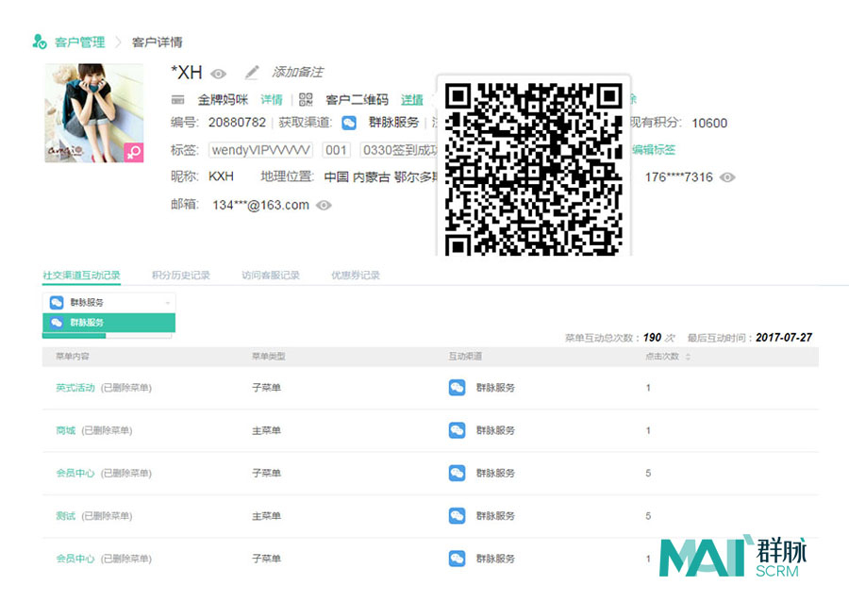Open the 群脉服务 channel dropdown
The width and height of the screenshot is (849, 602).
108,302
